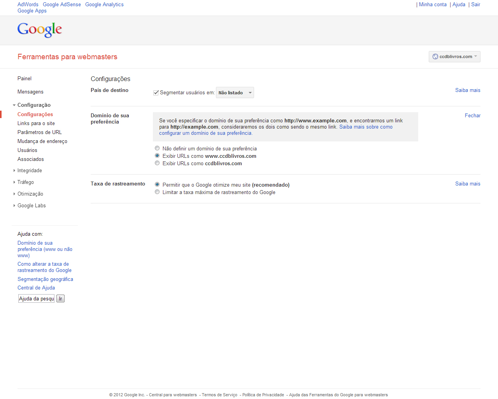This screenshot has width=498, height=399.
Task: Click Sair to sign out
Action: click(x=475, y=5)
